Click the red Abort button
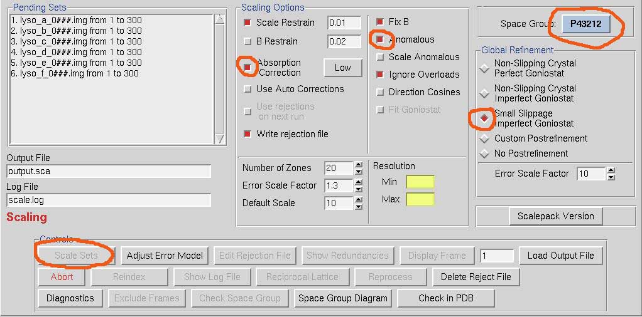Screen dimensions: 642x317 [62, 277]
